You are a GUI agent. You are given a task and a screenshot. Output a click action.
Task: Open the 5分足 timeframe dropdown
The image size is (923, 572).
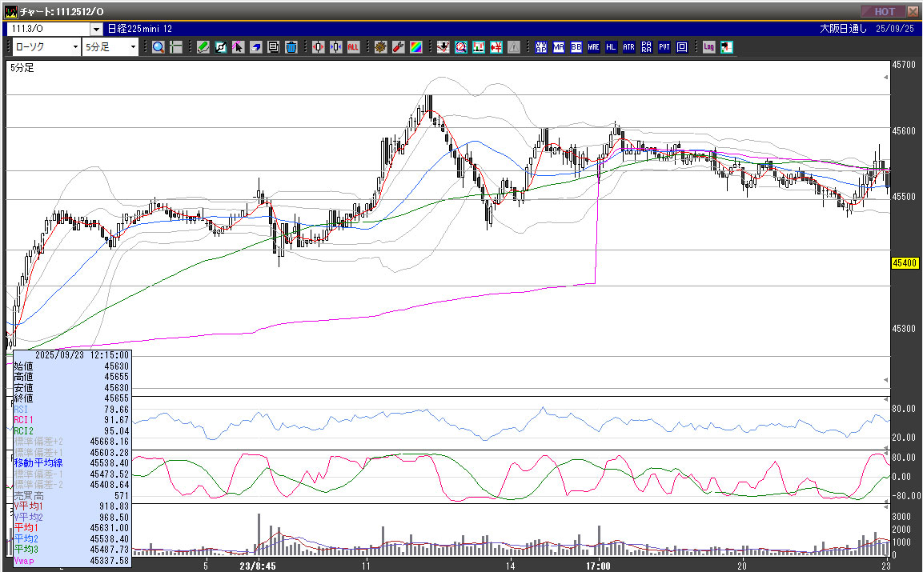pos(133,47)
